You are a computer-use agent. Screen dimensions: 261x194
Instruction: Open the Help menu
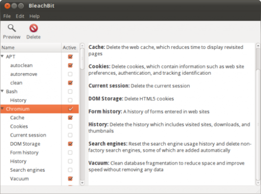(x=34, y=16)
